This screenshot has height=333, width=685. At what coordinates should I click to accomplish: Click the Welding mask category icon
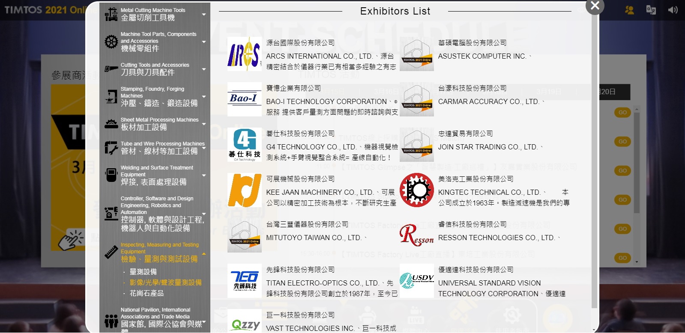pyautogui.click(x=111, y=175)
